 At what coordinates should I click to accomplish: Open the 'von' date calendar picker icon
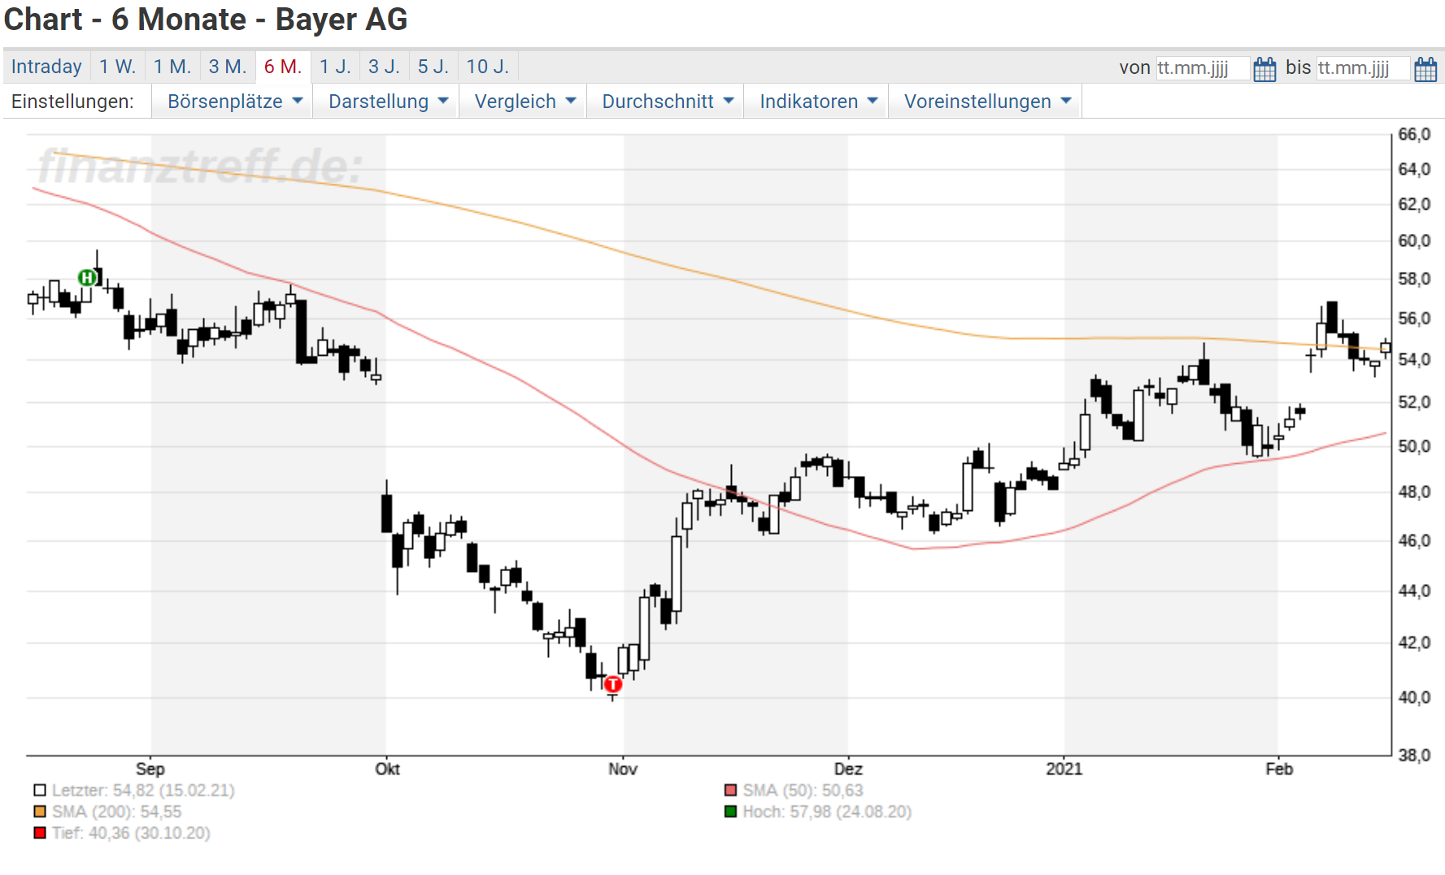[x=1264, y=69]
